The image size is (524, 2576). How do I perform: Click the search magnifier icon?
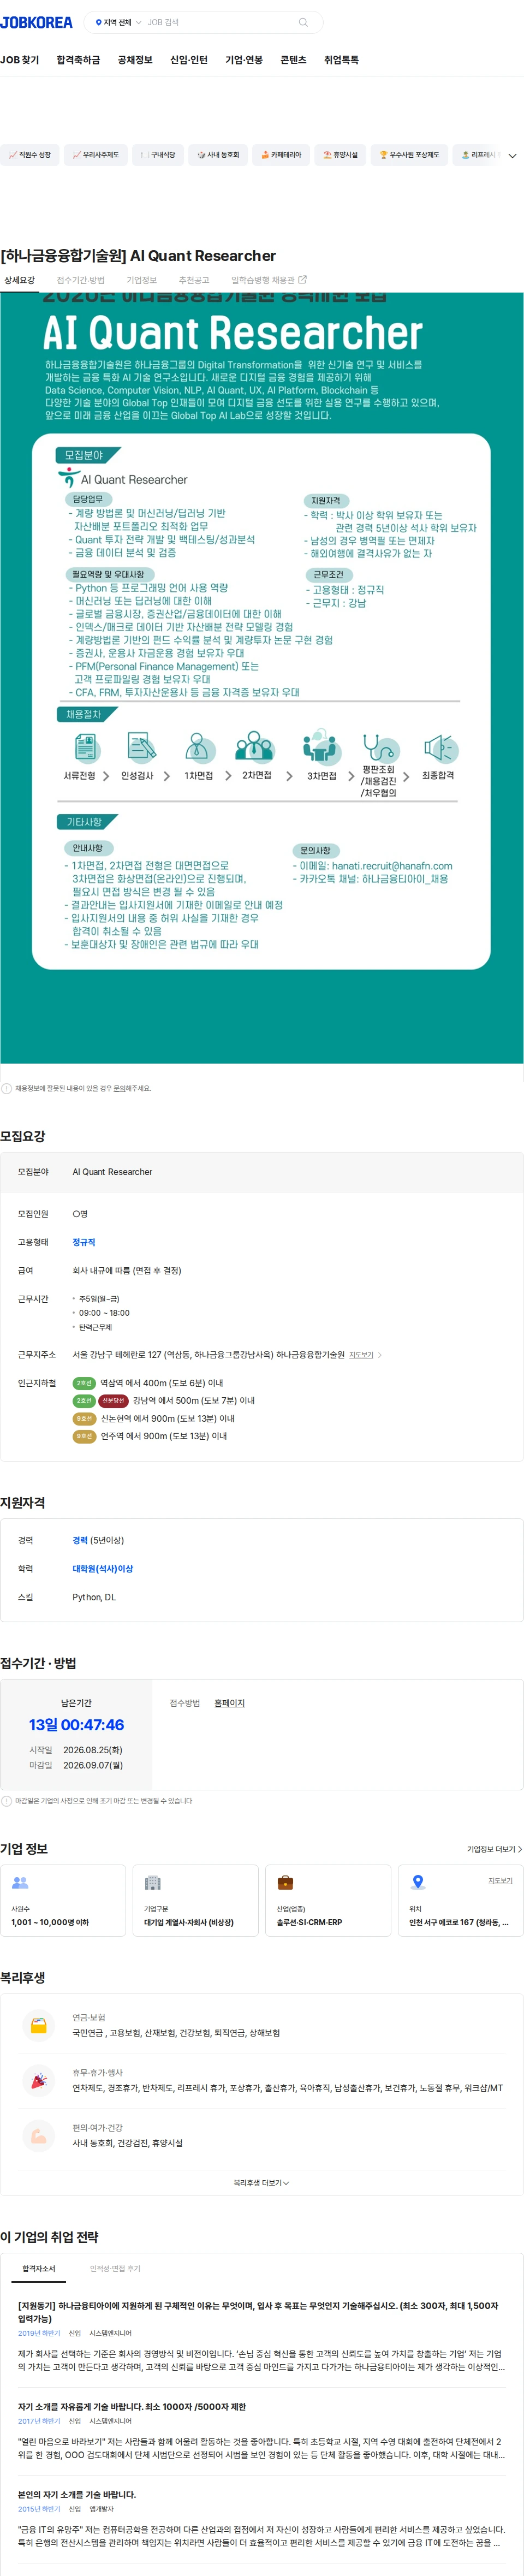303,22
